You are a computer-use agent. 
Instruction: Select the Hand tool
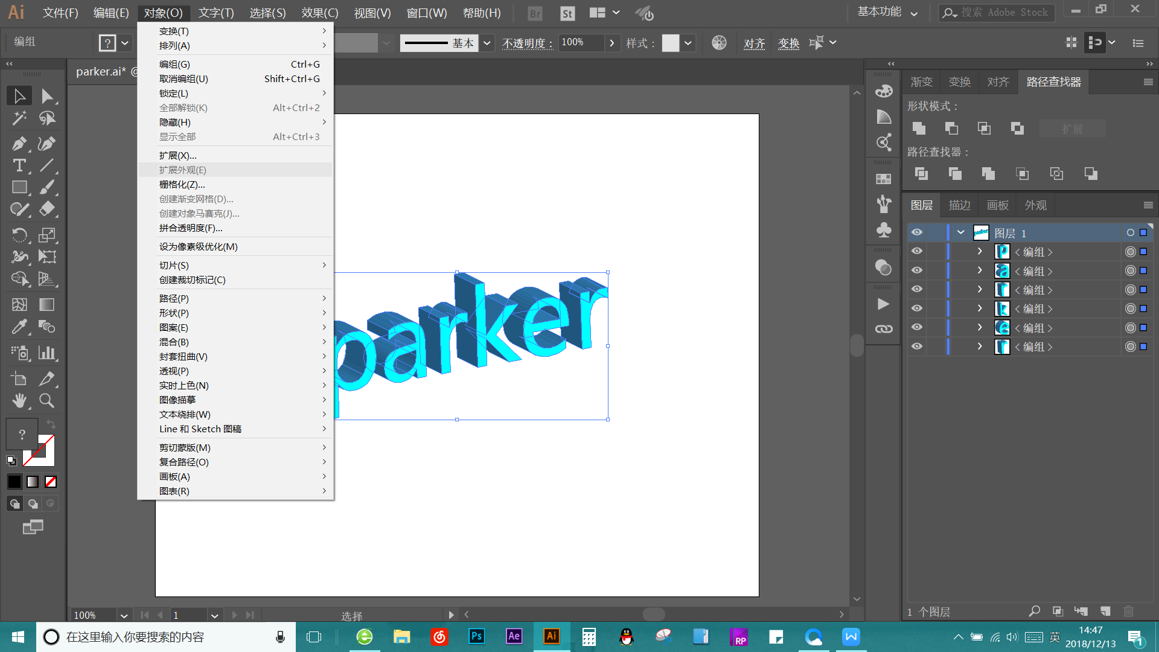pyautogui.click(x=19, y=400)
